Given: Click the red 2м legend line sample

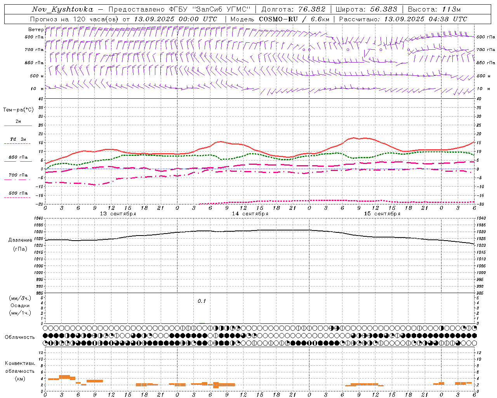Looking at the screenshot, I should click(18, 126).
